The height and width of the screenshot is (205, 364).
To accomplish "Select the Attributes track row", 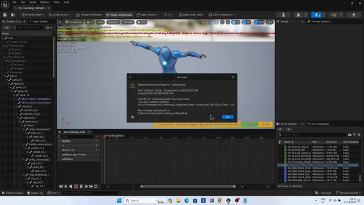I will click(x=78, y=159).
